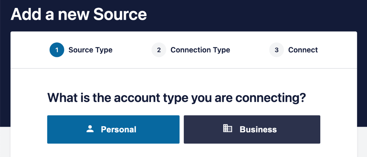The height and width of the screenshot is (157, 367).
Task: Click the person icon on Personal button
Action: pyautogui.click(x=90, y=129)
